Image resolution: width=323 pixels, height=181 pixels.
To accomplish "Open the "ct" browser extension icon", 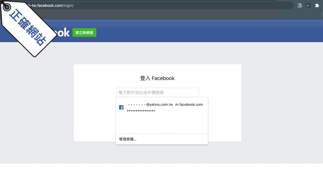I will pos(308,6).
